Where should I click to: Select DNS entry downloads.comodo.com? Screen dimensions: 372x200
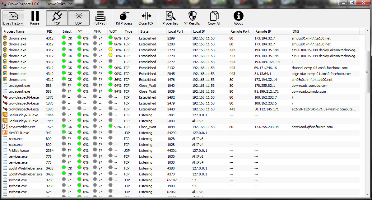point(309,86)
